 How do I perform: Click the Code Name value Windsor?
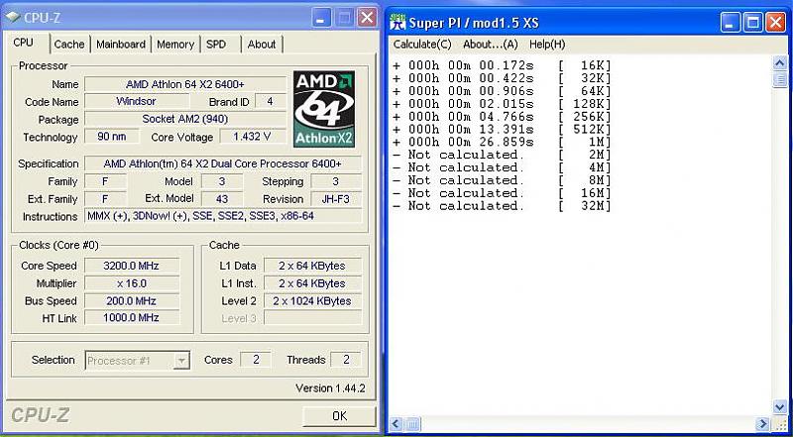tap(136, 101)
